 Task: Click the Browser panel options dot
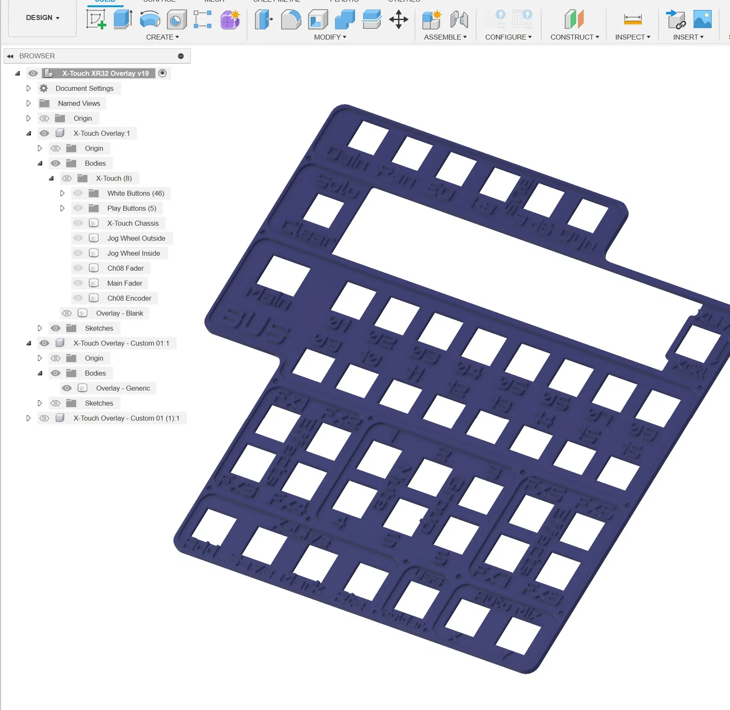click(181, 56)
